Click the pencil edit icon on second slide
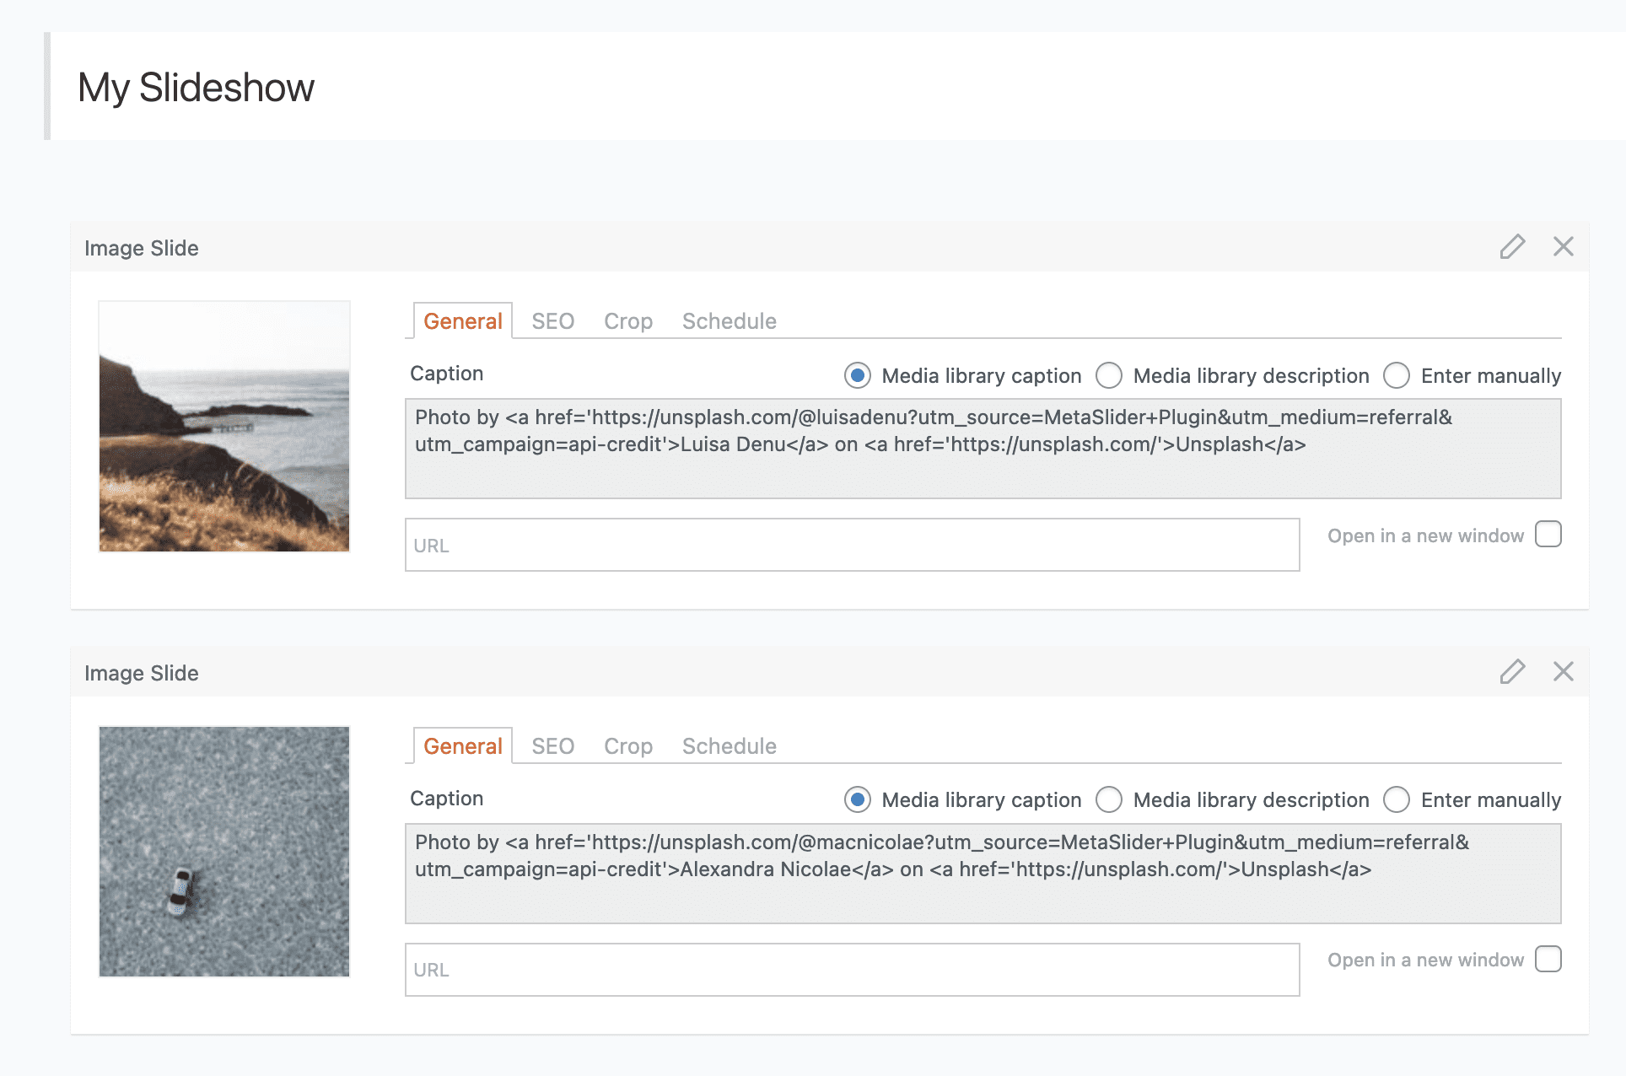This screenshot has width=1626, height=1076. [1512, 672]
